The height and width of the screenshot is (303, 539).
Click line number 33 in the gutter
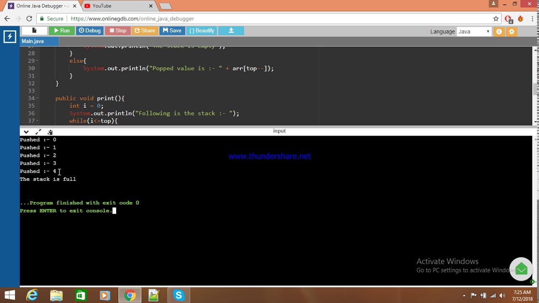(31, 91)
